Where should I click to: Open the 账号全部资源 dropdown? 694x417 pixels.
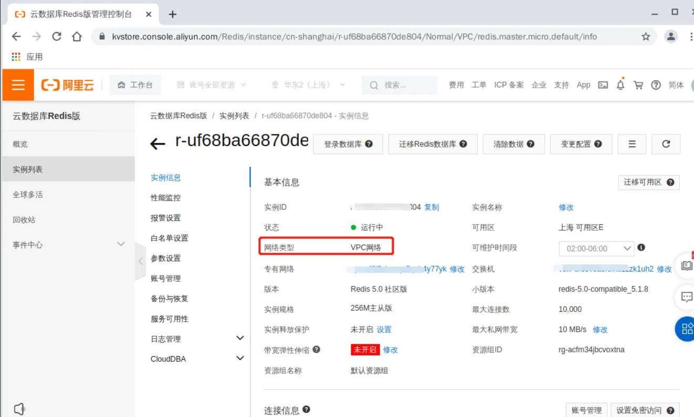[x=212, y=85]
